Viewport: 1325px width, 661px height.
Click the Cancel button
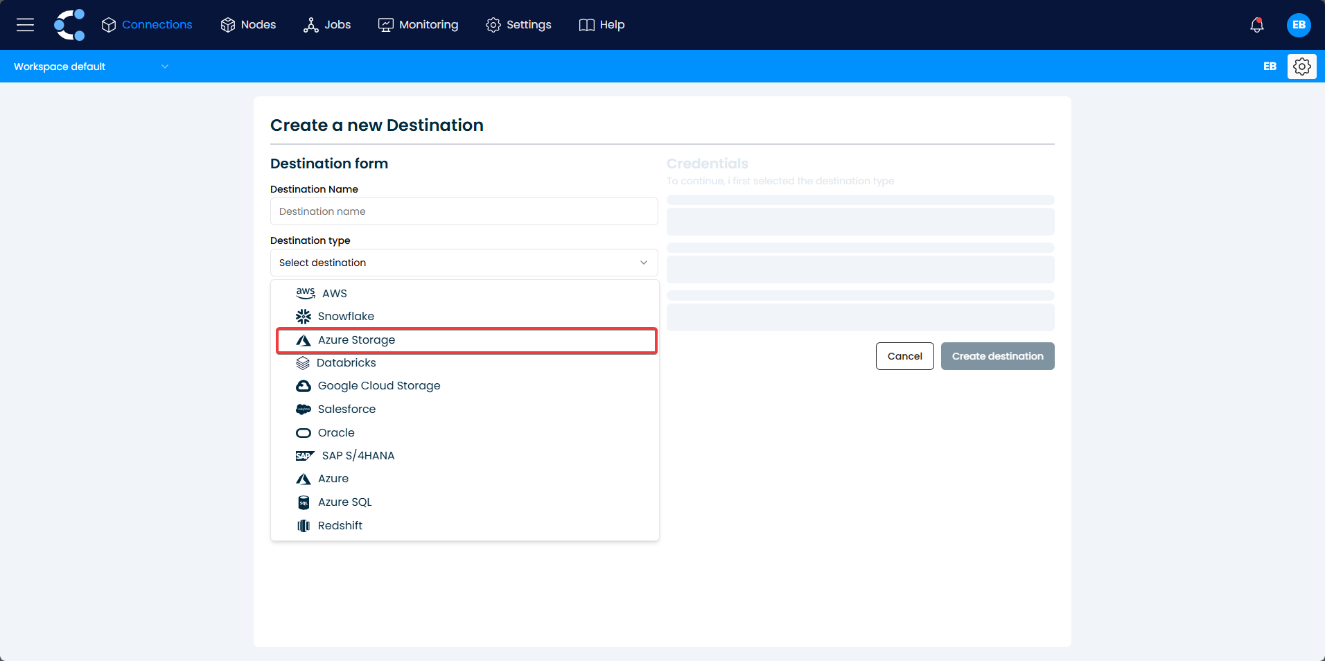pos(904,355)
